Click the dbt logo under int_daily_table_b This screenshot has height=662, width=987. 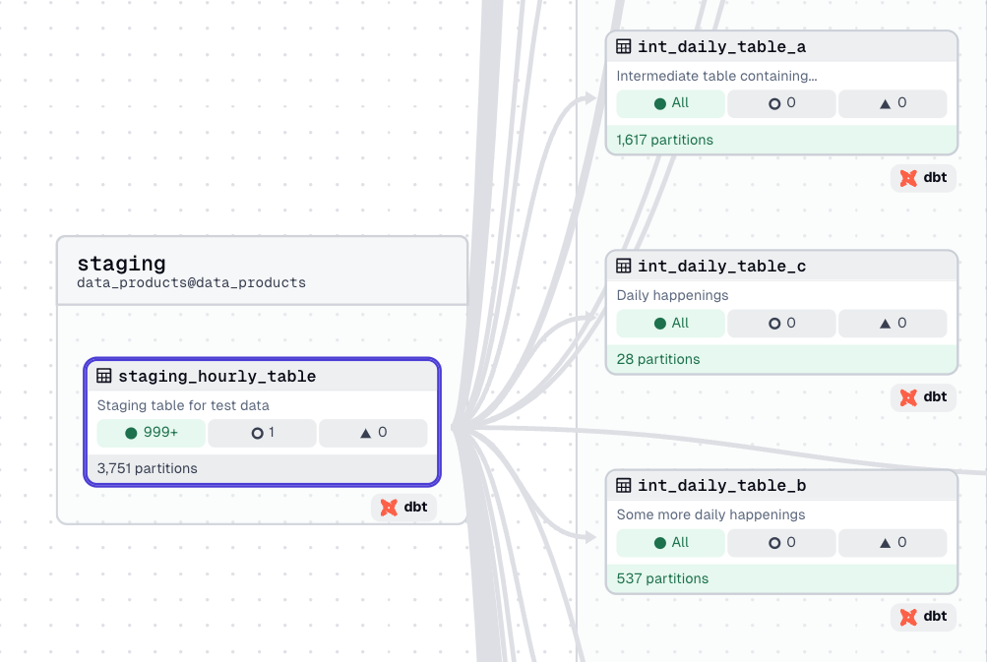pyautogui.click(x=922, y=617)
